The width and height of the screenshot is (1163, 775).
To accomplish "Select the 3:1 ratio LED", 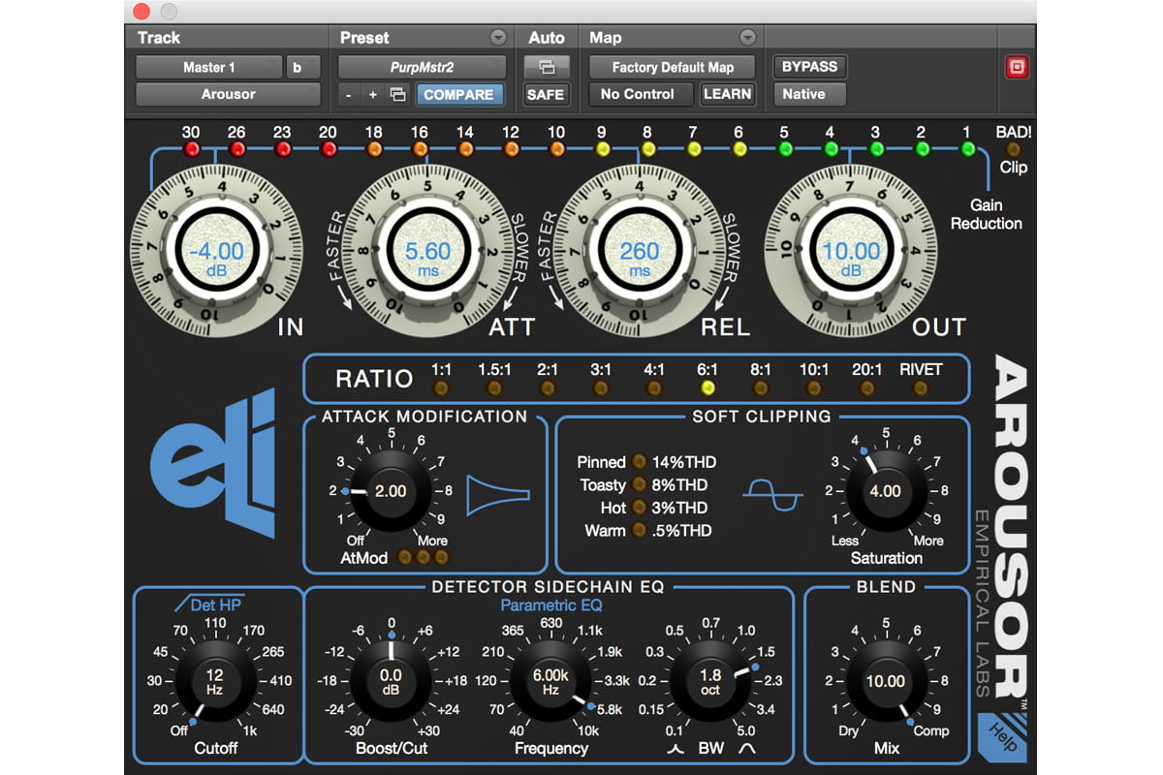I will click(x=601, y=388).
